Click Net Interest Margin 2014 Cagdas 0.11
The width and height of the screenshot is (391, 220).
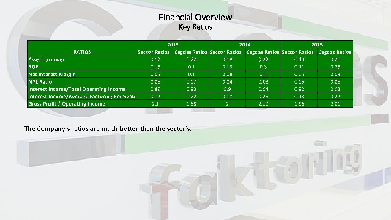point(263,74)
